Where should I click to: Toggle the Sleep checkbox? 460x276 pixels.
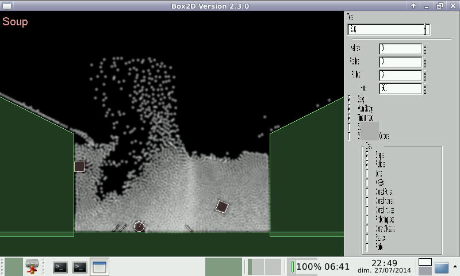point(350,99)
